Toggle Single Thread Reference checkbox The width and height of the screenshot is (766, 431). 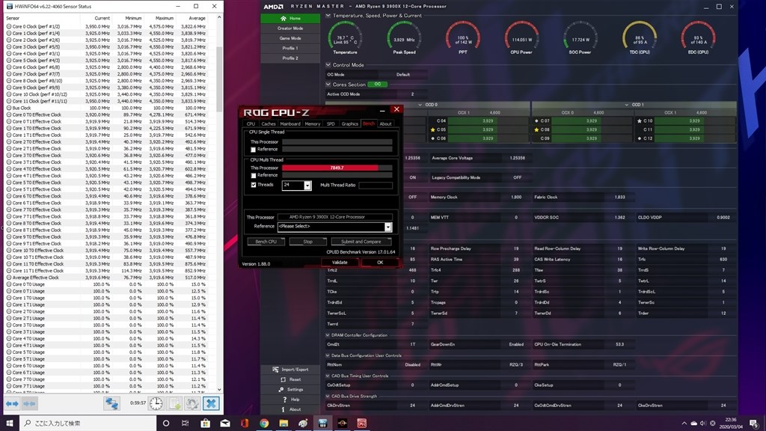pyautogui.click(x=253, y=150)
